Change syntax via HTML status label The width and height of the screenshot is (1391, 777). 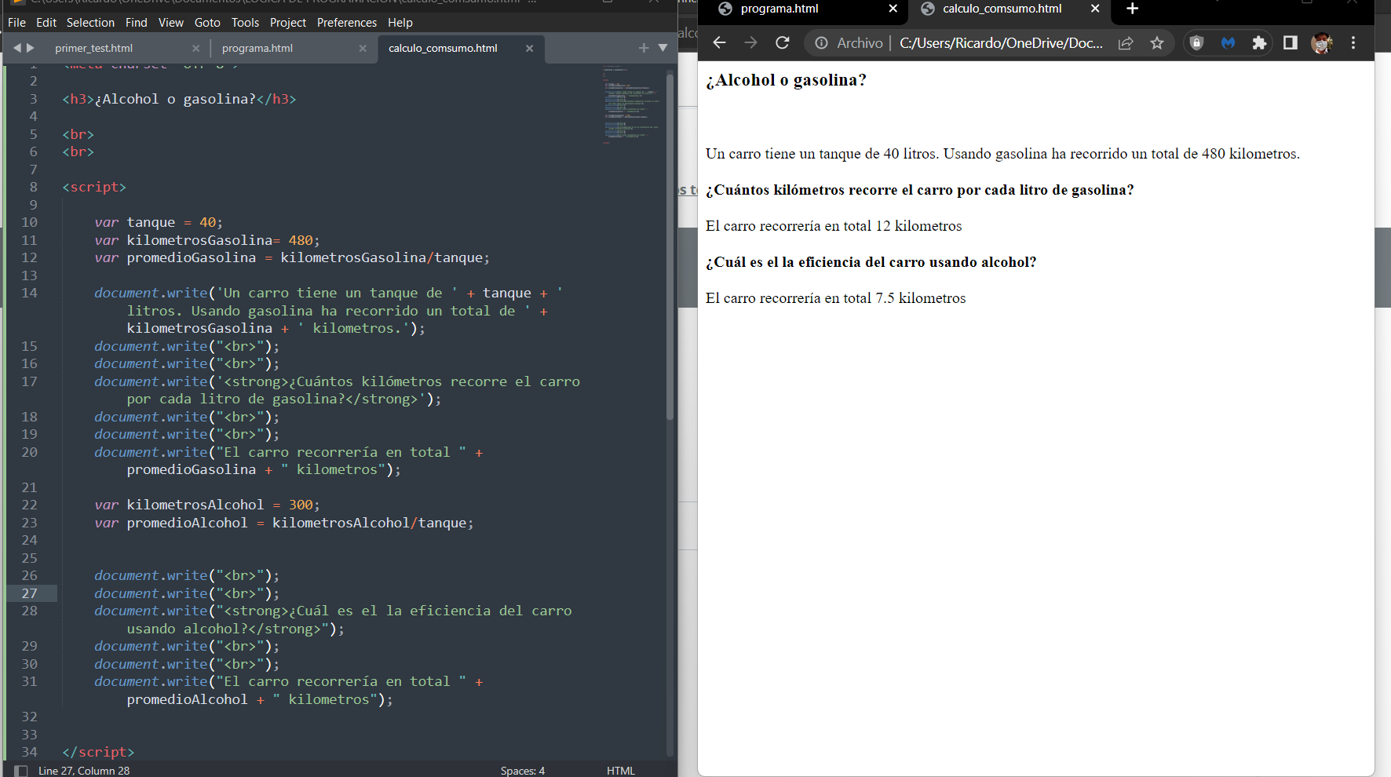(621, 771)
